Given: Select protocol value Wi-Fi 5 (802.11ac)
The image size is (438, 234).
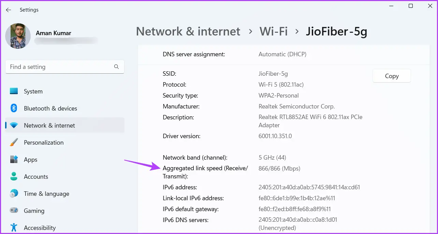Looking at the screenshot, I should pos(281,85).
